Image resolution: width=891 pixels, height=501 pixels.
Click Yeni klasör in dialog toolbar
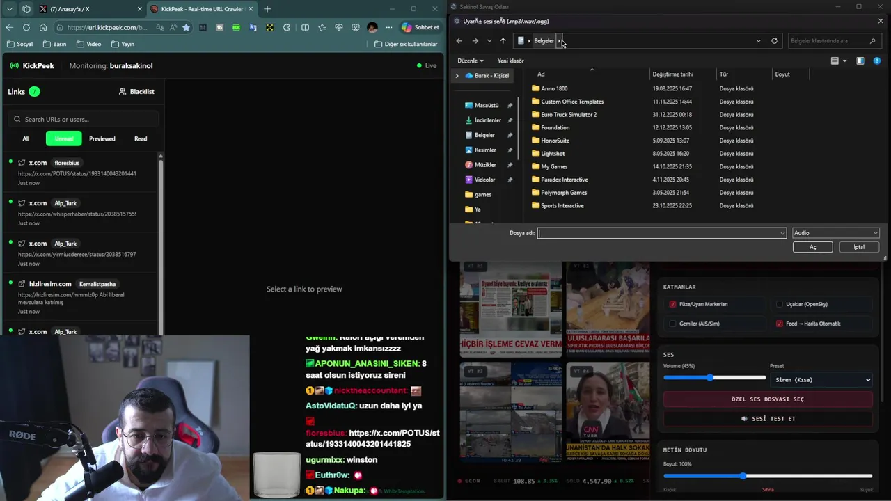[510, 61]
